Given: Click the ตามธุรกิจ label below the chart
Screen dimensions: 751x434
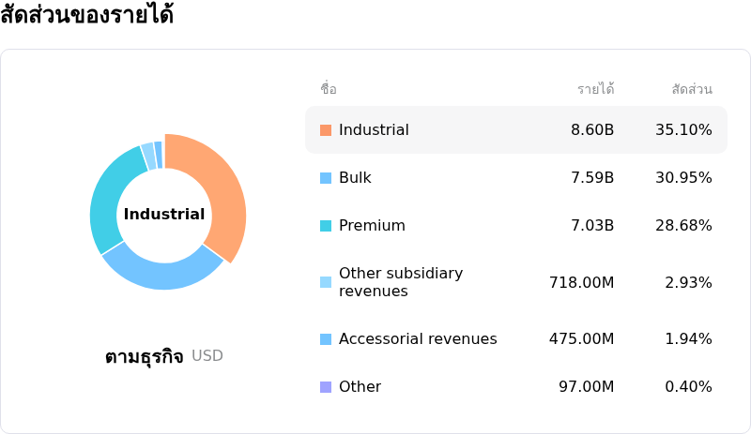Looking at the screenshot, I should tap(145, 356).
